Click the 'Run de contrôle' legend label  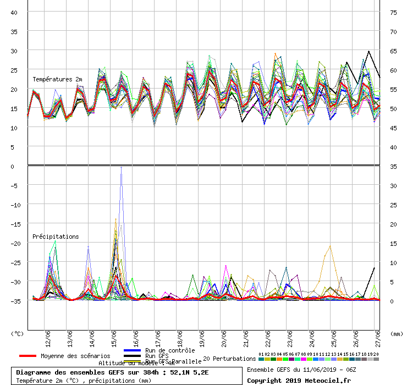click(x=170, y=350)
